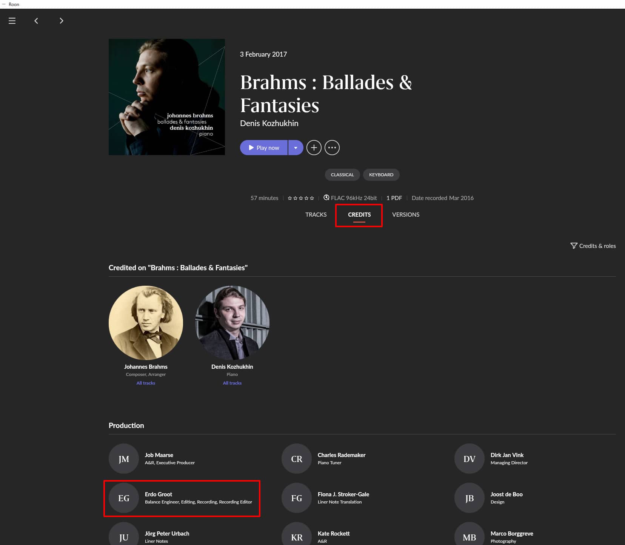Screen dimensions: 625x545
Task: Click the DV avatar for Dirk Jan Vink
Action: (x=470, y=459)
